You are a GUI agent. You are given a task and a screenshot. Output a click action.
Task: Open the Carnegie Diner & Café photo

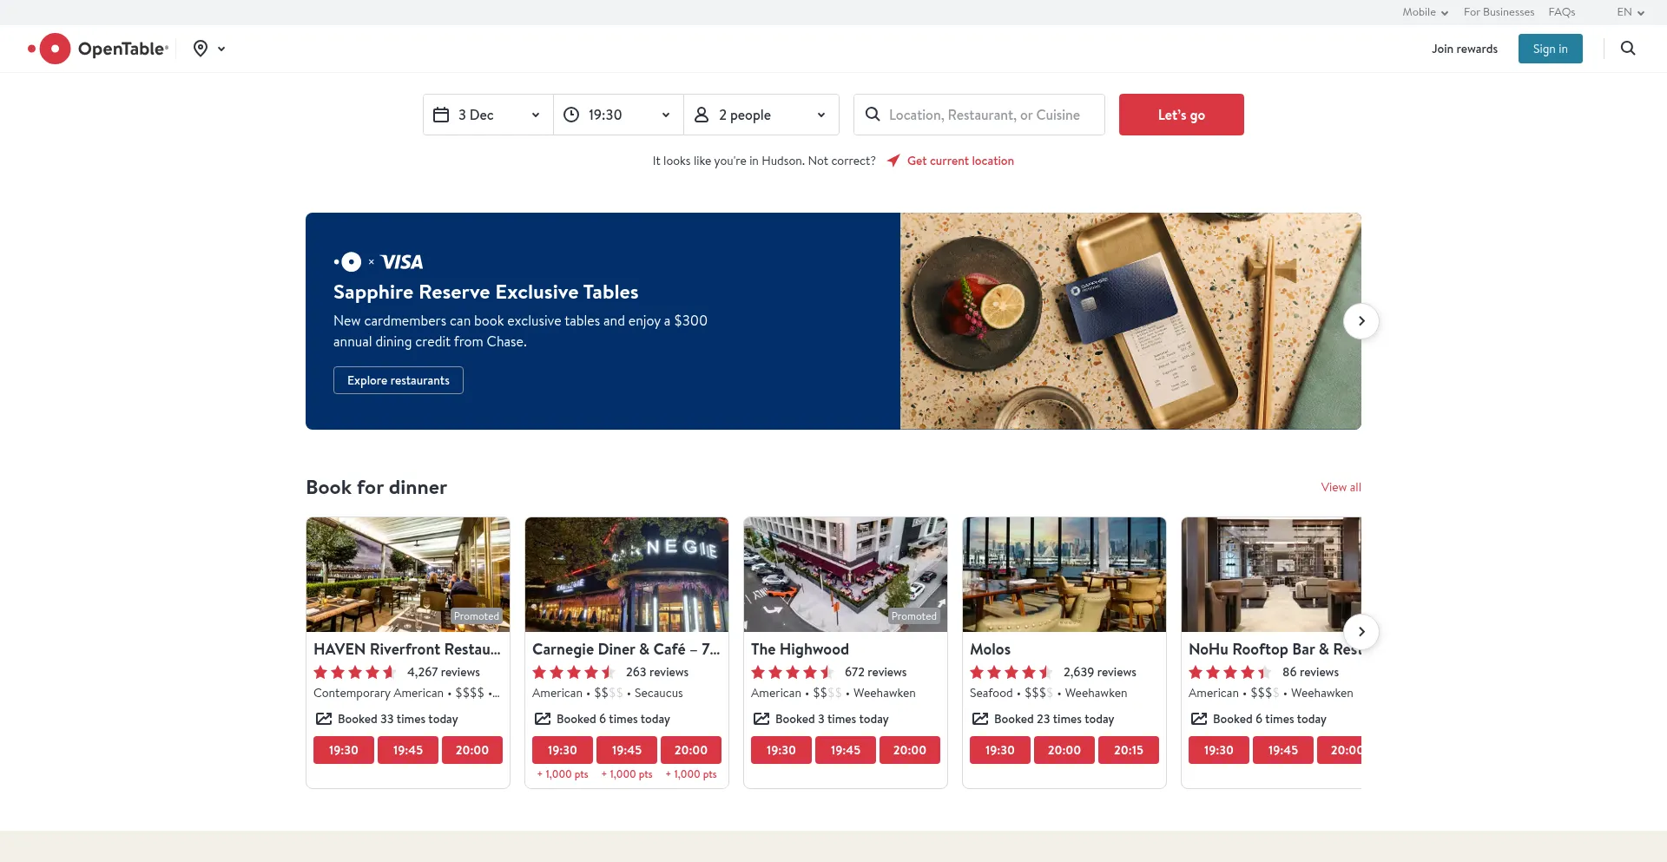(x=627, y=575)
